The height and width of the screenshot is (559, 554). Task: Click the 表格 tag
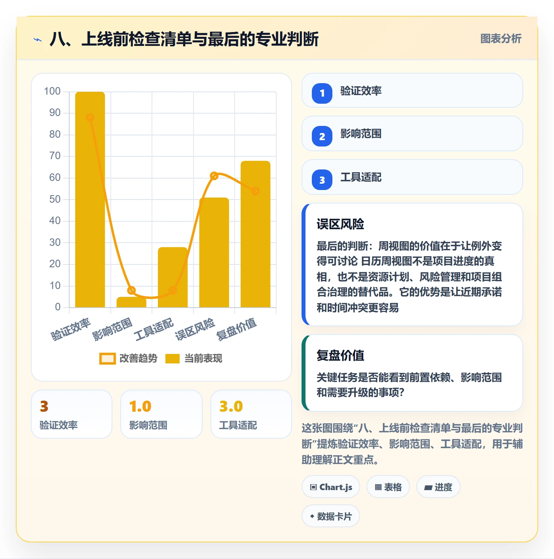[x=388, y=487]
